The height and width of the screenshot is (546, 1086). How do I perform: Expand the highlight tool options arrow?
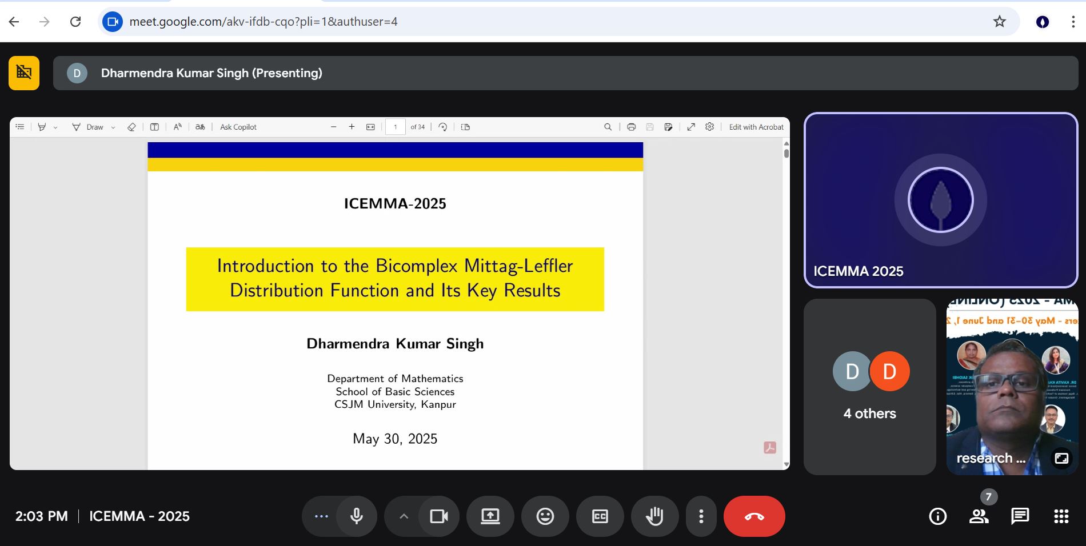click(55, 127)
